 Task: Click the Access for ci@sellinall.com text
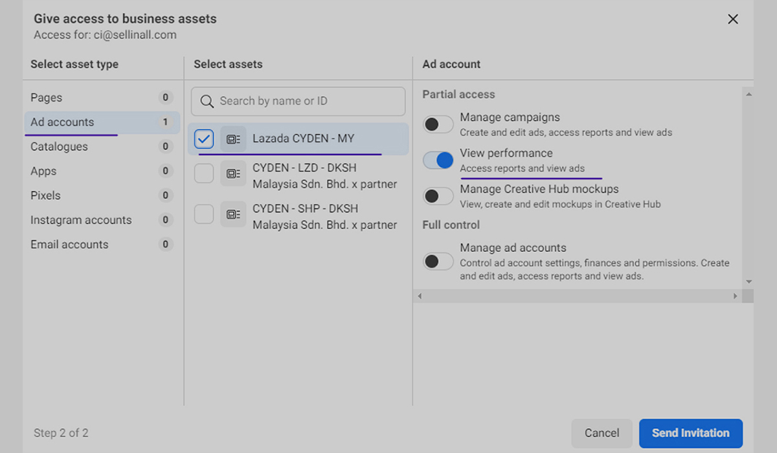[105, 35]
